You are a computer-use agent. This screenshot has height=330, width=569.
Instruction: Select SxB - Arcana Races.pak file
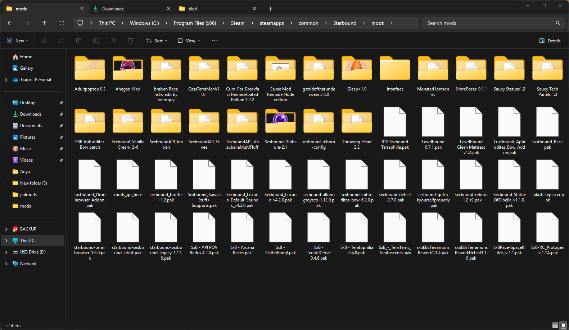click(242, 234)
